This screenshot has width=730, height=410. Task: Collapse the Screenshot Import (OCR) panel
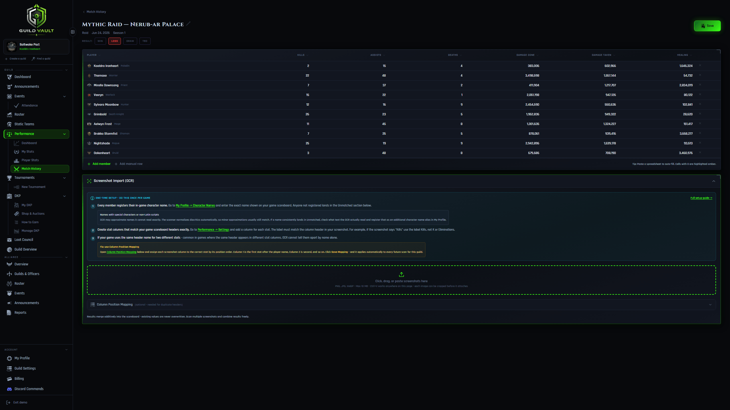pyautogui.click(x=714, y=181)
